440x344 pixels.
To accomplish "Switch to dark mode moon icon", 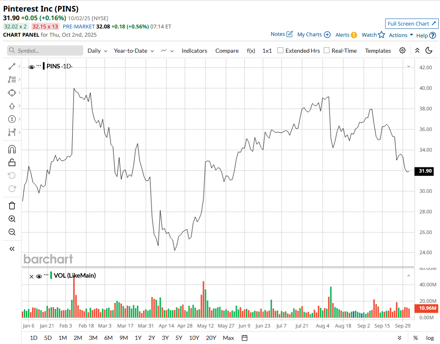I will [429, 50].
